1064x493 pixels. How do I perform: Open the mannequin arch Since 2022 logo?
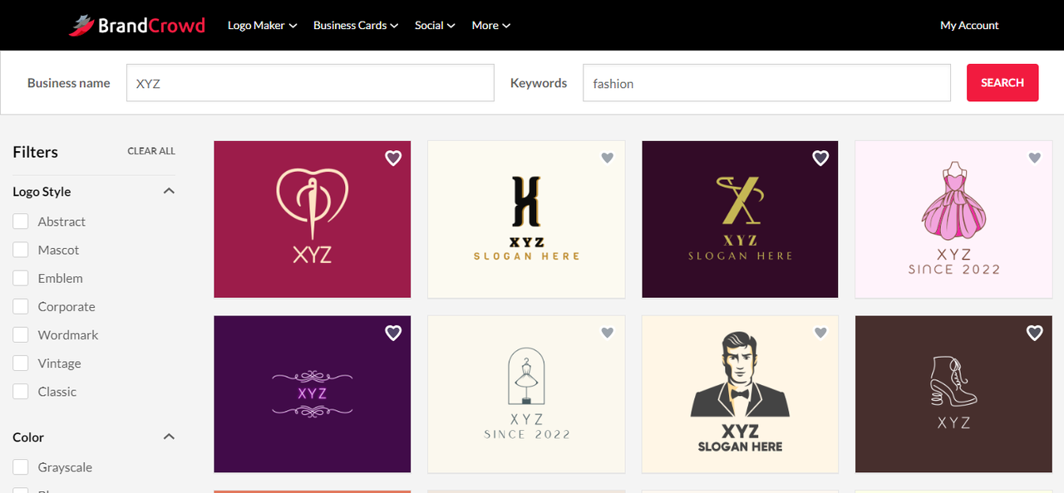526,394
